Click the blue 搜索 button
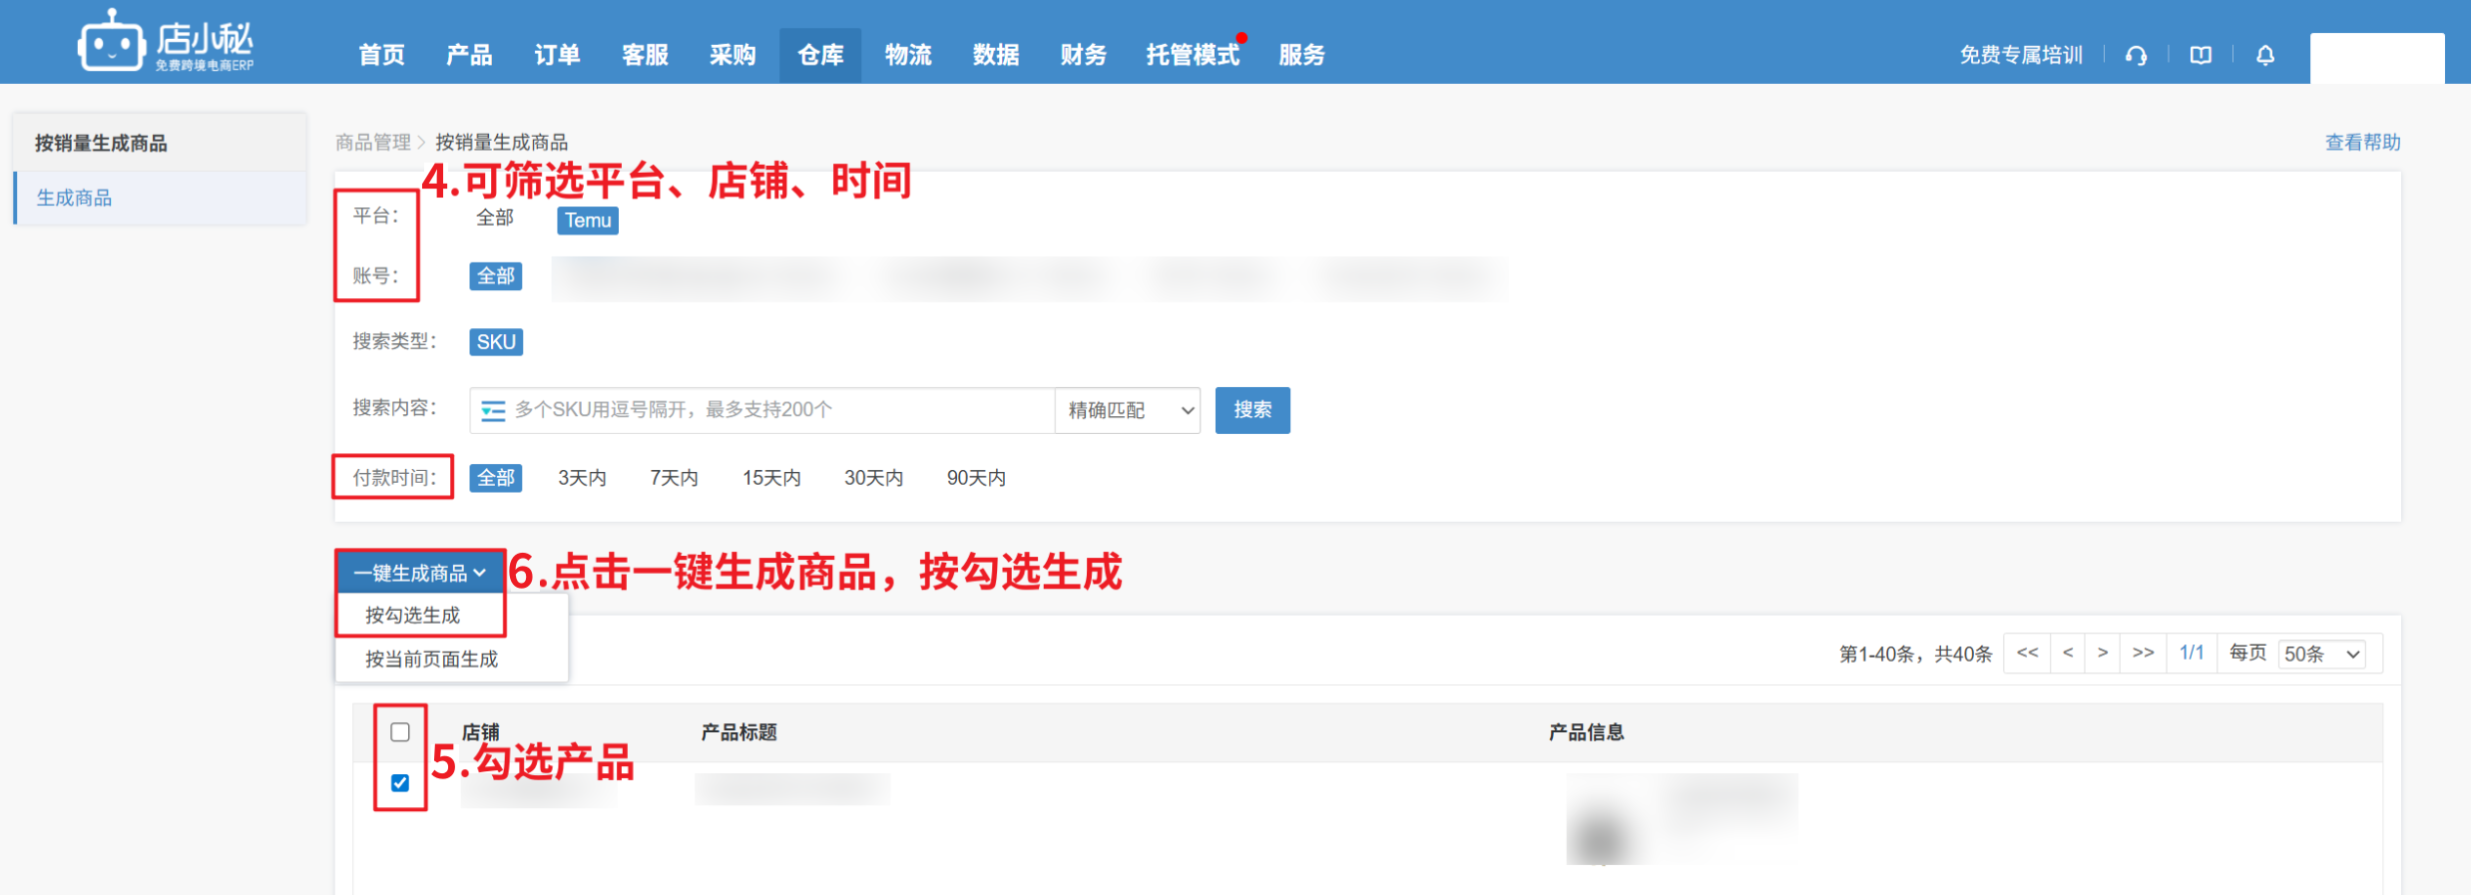Viewport: 2471px width, 895px height. pyautogui.click(x=1251, y=411)
